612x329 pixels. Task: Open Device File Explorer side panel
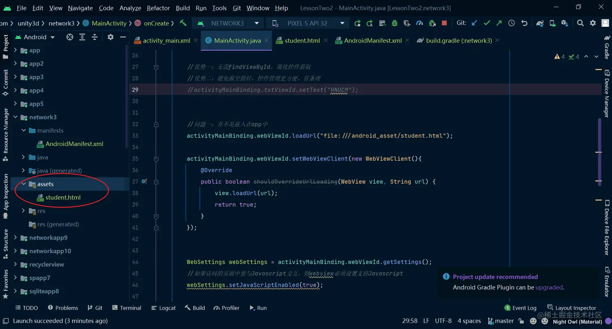(x=607, y=227)
